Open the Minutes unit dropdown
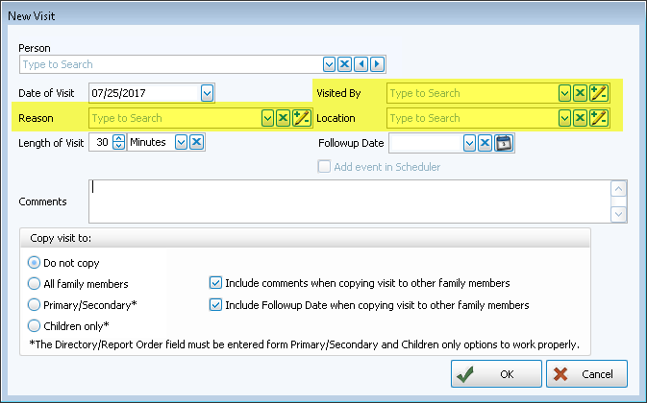 click(180, 142)
